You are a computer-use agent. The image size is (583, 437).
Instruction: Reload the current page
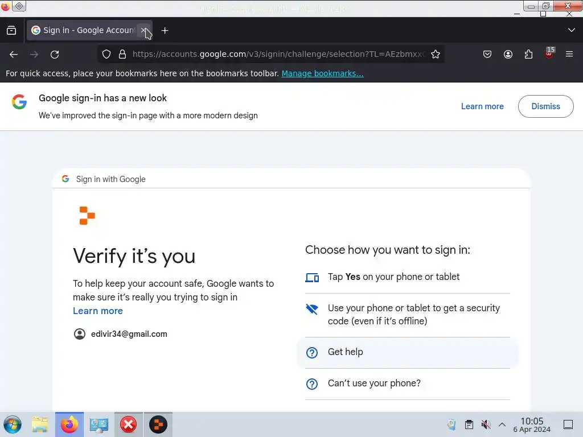(55, 54)
